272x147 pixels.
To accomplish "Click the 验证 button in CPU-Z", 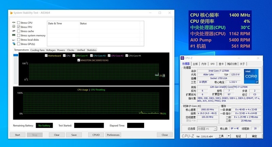I will 239,136.
